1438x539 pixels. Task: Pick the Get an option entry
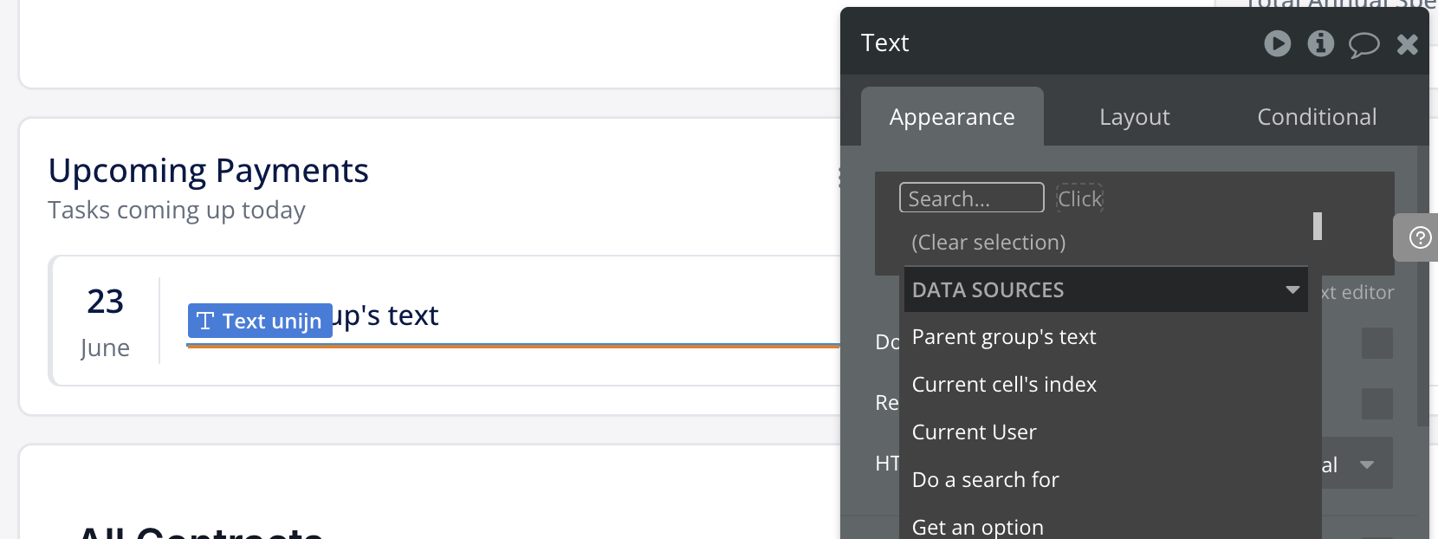click(977, 527)
